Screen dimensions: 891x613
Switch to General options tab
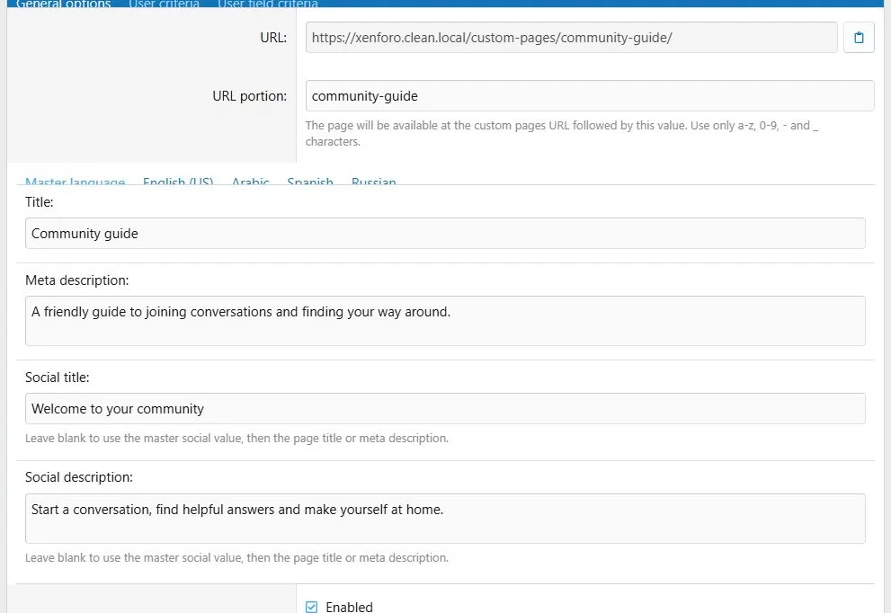(x=64, y=4)
